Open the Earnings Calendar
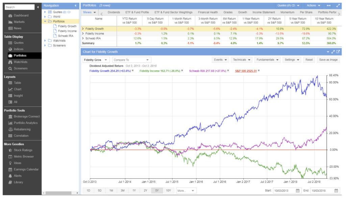Image resolution: width=346 pixels, height=199 pixels. point(23,169)
